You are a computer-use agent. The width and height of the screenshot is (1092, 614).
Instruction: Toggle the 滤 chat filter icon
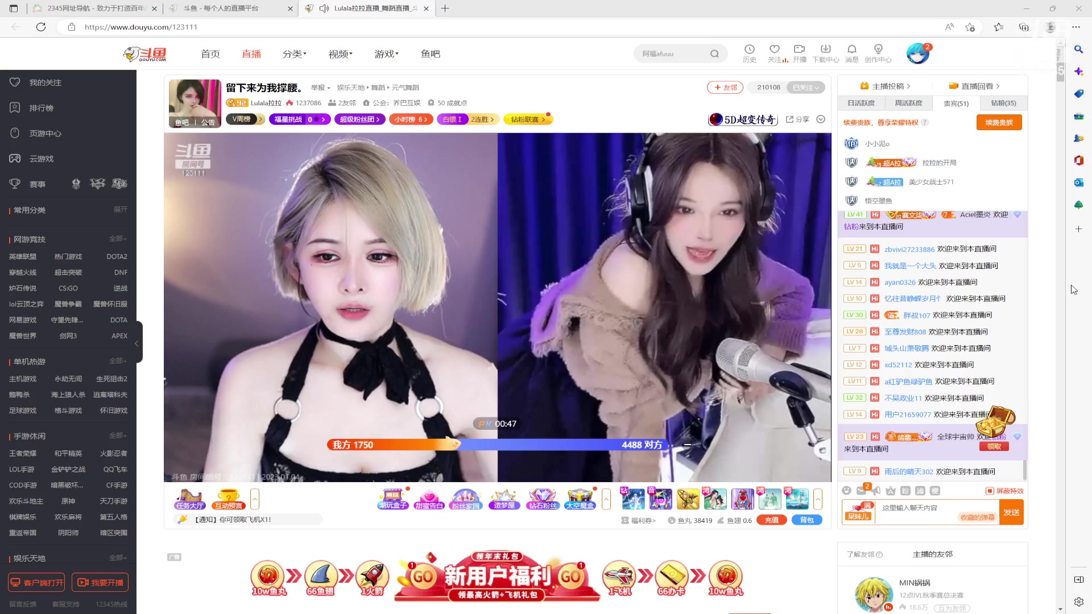[x=921, y=491]
